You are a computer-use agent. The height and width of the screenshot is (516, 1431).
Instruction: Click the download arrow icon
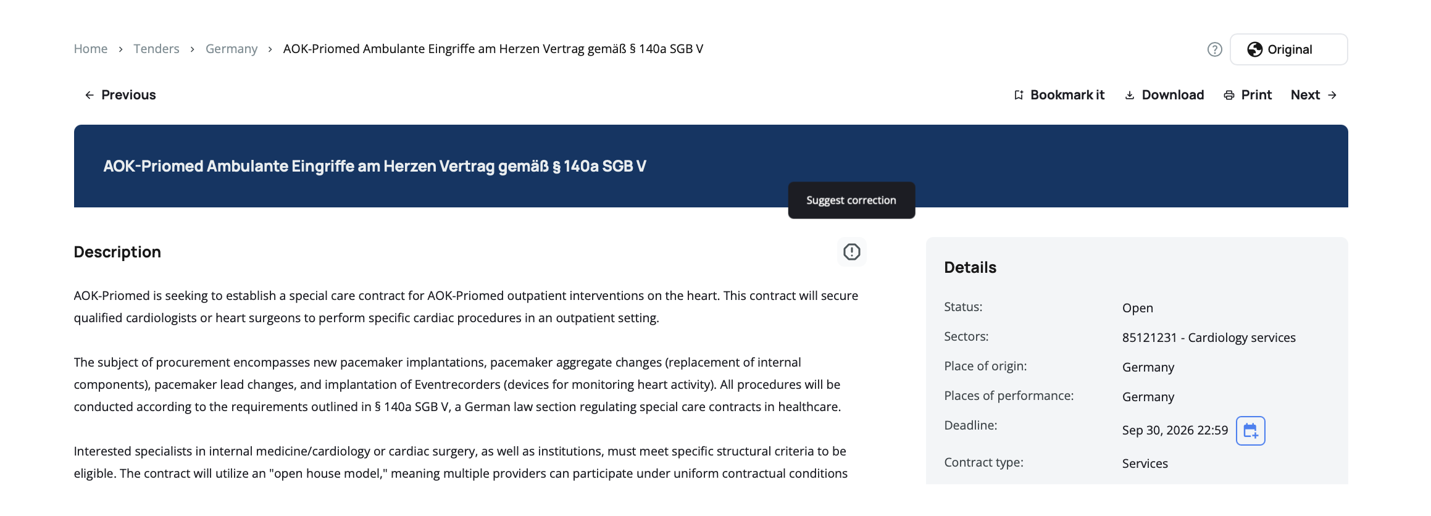pos(1129,95)
